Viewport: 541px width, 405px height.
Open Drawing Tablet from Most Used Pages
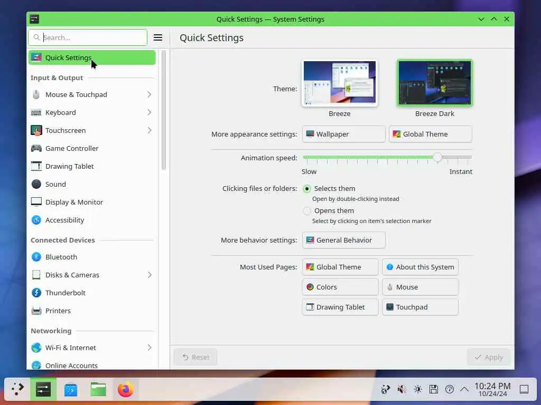[340, 307]
